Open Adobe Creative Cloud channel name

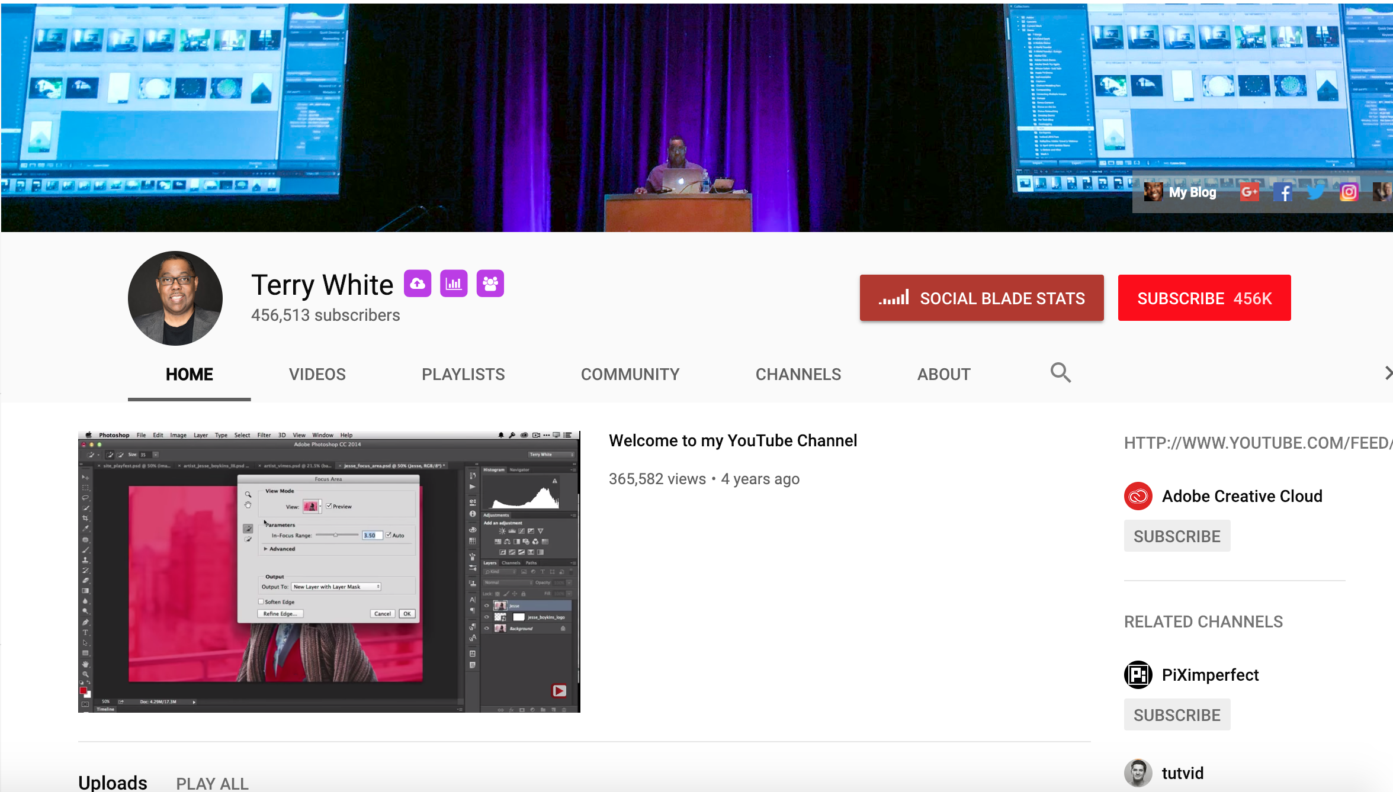click(x=1242, y=496)
